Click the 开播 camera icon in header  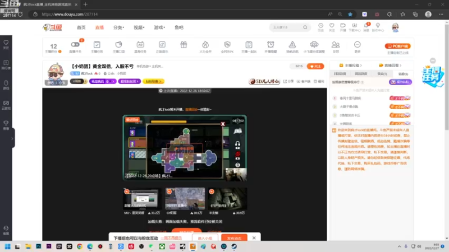pos(343,27)
